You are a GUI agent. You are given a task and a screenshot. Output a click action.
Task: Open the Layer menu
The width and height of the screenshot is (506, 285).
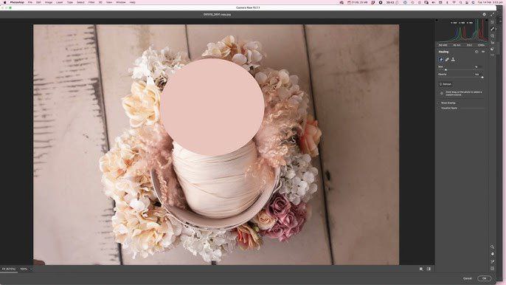pos(59,2)
